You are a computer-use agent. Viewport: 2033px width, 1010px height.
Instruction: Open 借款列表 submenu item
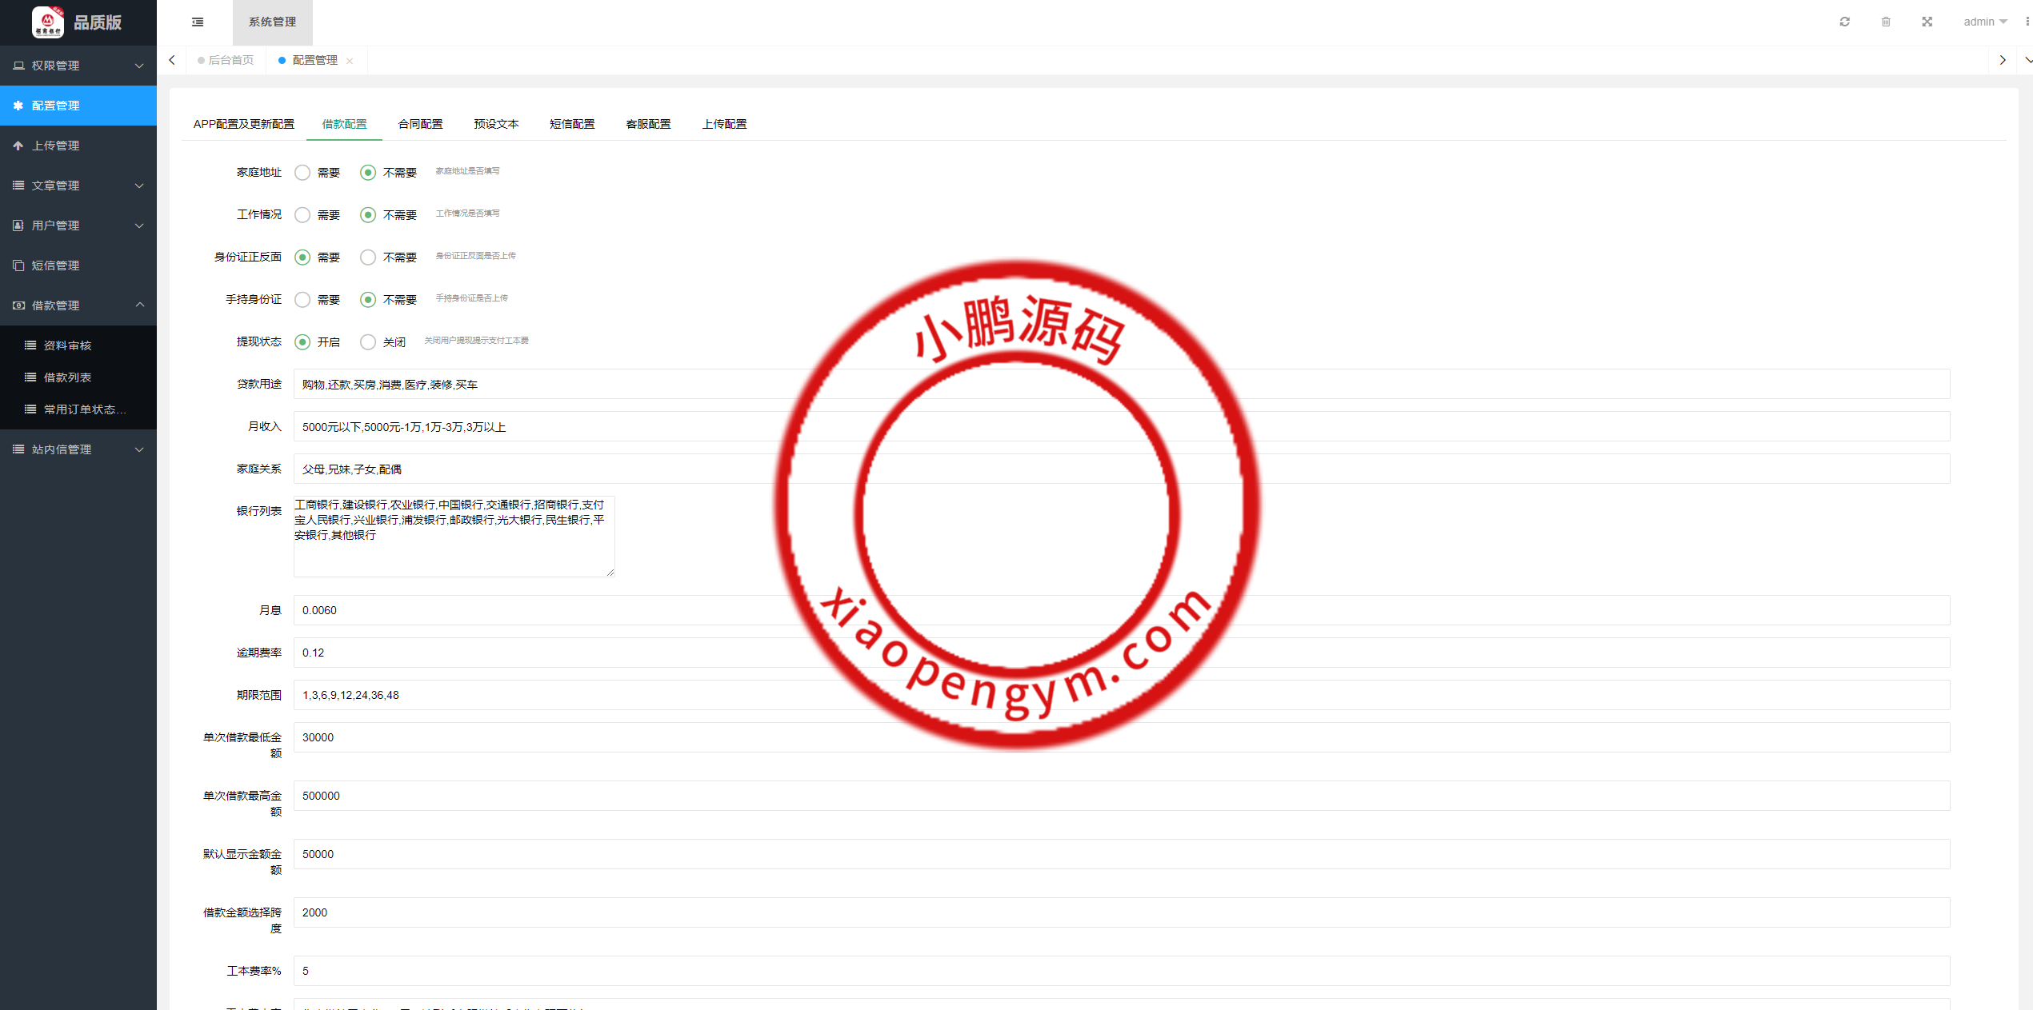click(67, 377)
